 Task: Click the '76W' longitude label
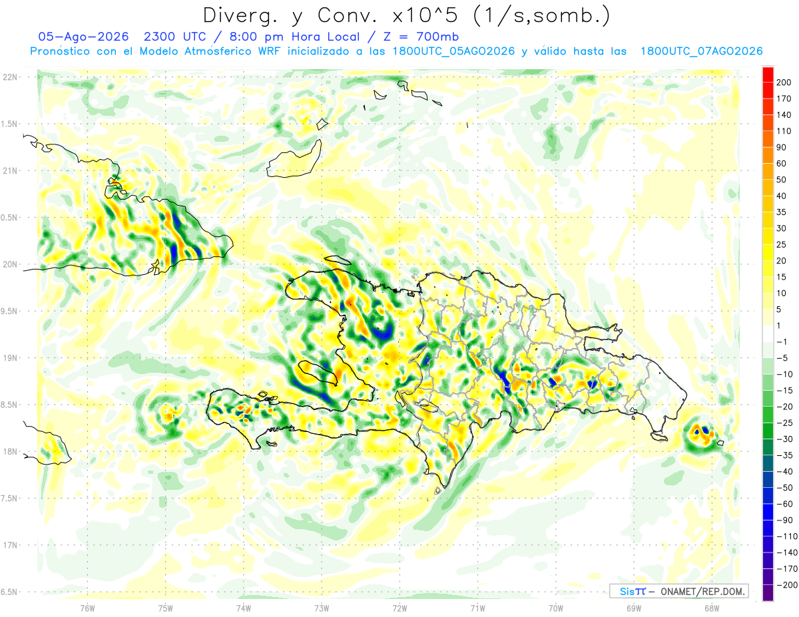click(x=87, y=608)
